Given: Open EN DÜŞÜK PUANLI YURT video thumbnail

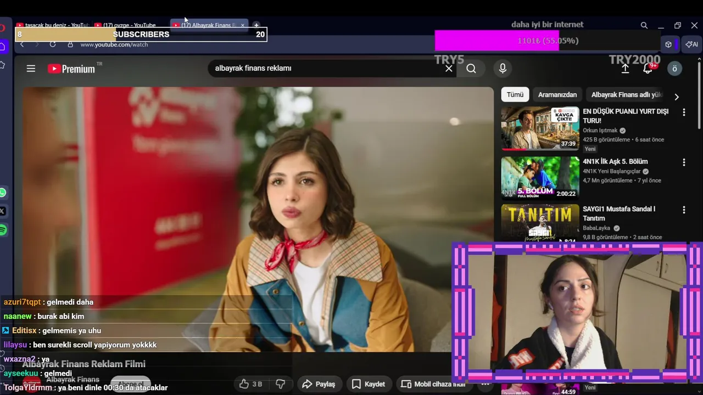Looking at the screenshot, I should click(540, 128).
